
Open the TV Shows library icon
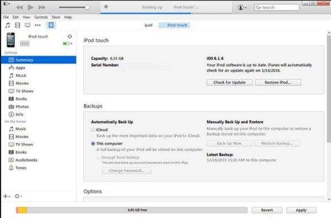coord(28,25)
